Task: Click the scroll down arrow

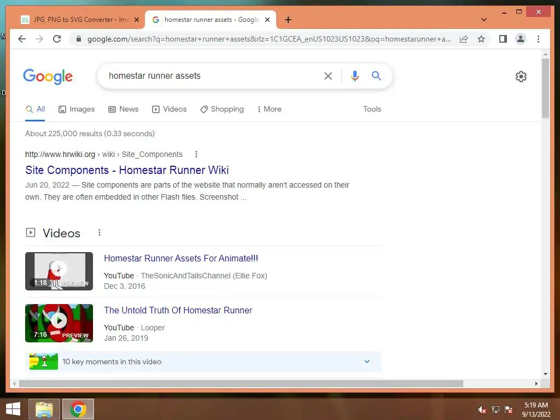Action: pyautogui.click(x=545, y=374)
